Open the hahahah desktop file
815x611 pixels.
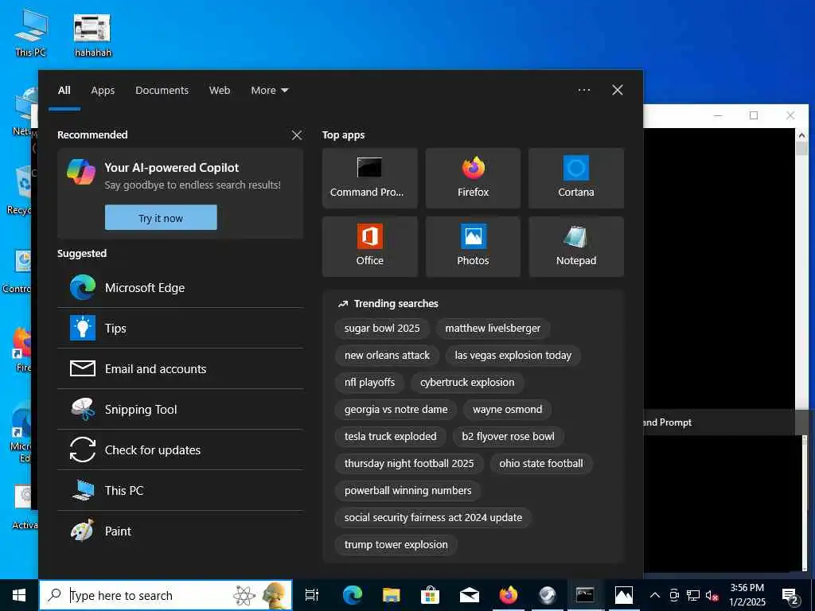pos(92,35)
